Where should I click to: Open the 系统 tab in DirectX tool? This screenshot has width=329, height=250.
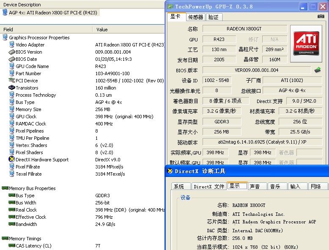[181, 186]
